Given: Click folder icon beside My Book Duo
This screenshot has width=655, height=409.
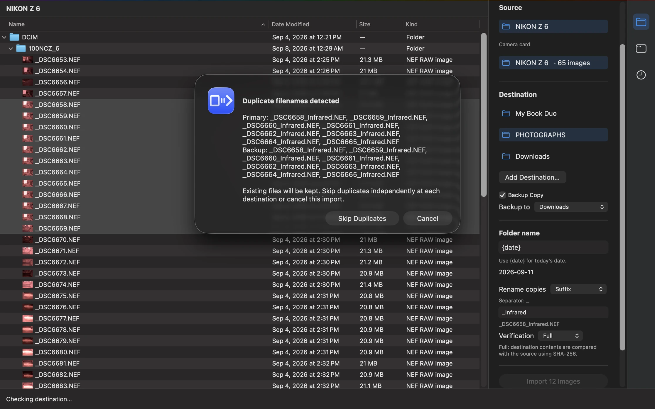Looking at the screenshot, I should pyautogui.click(x=506, y=113).
